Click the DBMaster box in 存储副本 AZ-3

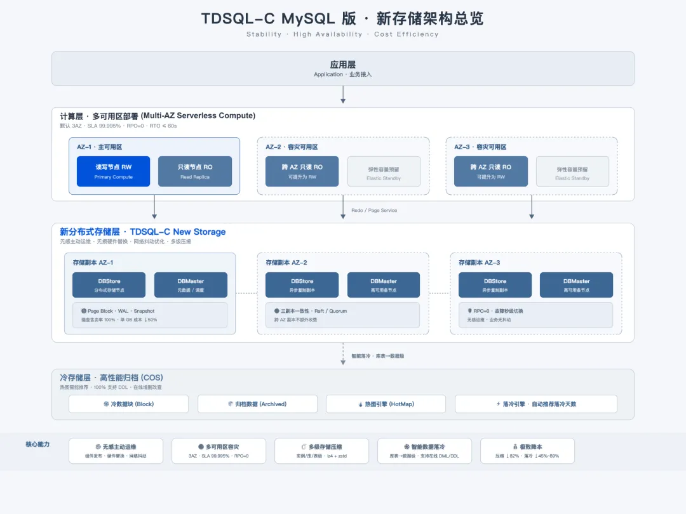(576, 285)
